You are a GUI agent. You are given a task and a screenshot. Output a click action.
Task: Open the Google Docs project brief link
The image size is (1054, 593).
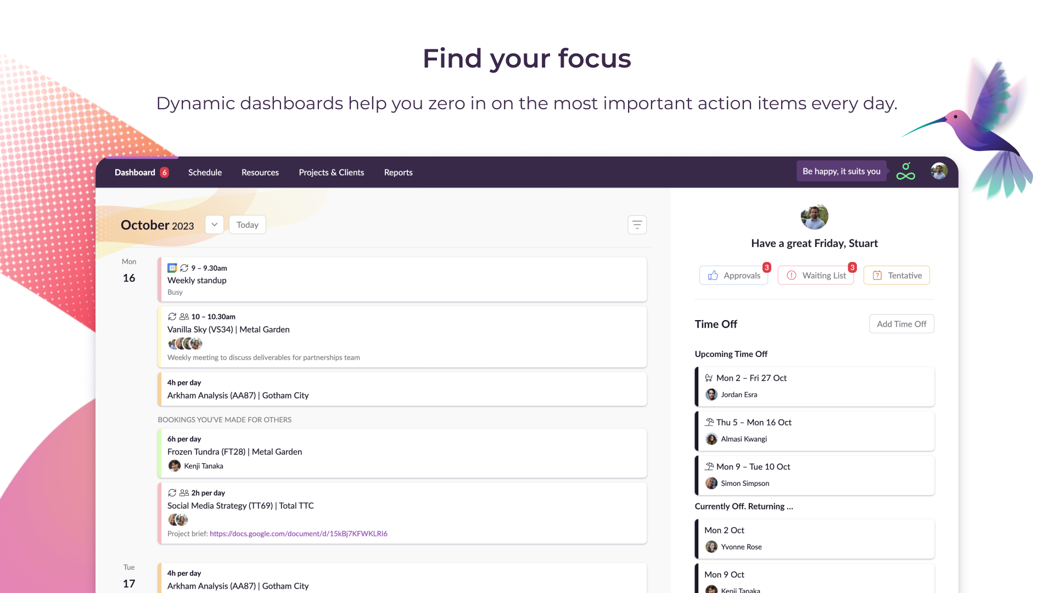tap(298, 534)
